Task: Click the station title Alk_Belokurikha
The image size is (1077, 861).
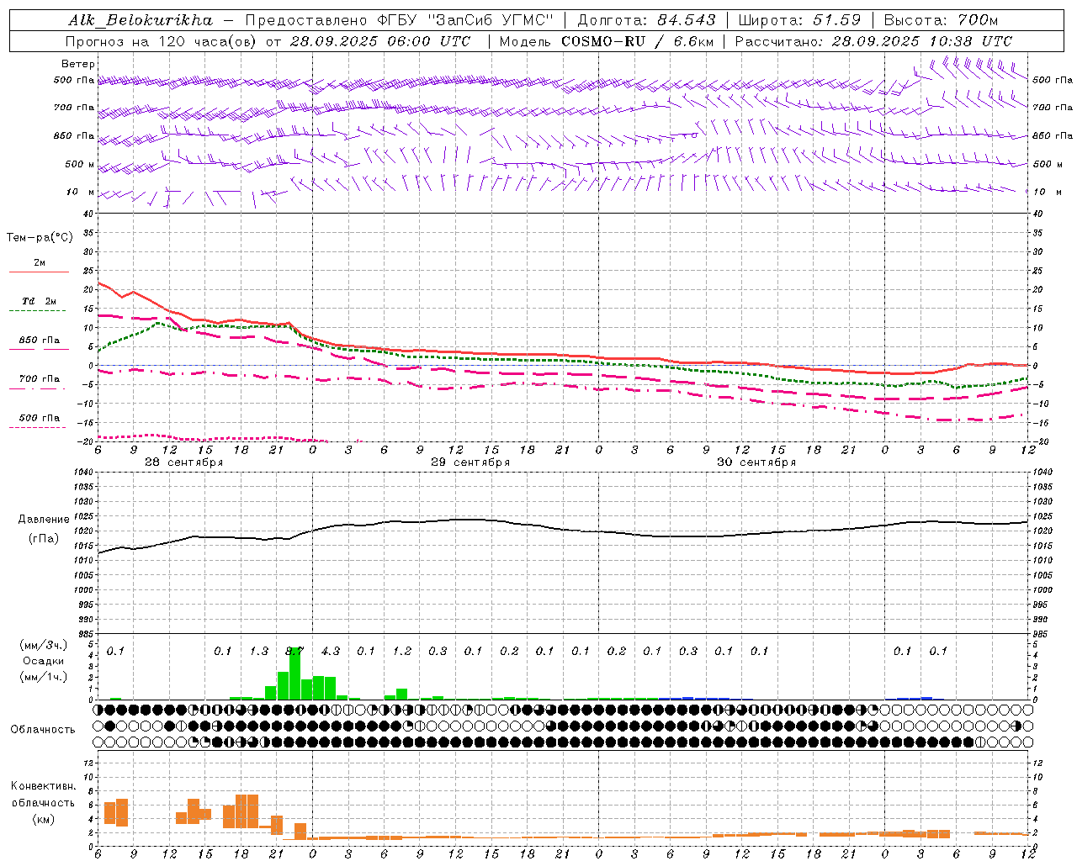Action: [141, 20]
